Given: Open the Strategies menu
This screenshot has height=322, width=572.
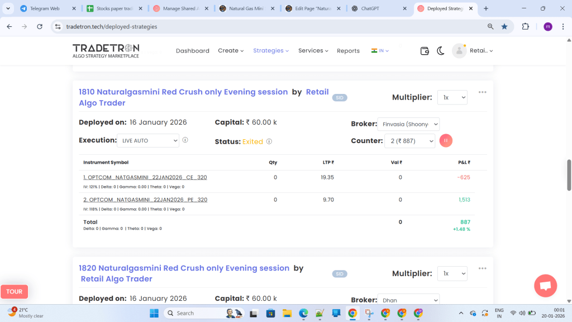Looking at the screenshot, I should tap(271, 50).
